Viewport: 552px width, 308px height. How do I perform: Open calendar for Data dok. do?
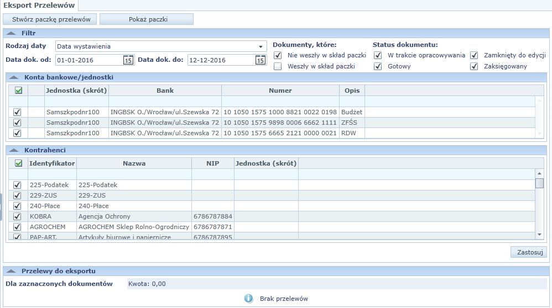pos(260,60)
